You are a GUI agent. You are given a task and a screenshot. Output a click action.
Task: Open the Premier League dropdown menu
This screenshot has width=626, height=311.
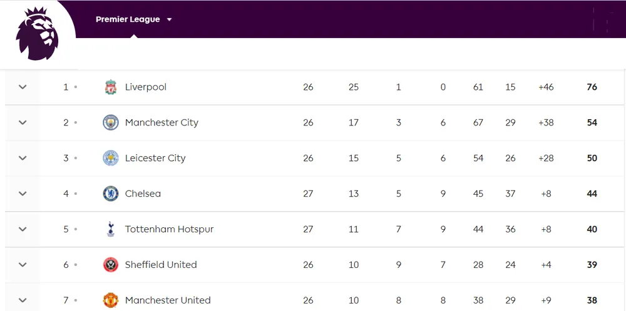coord(133,19)
